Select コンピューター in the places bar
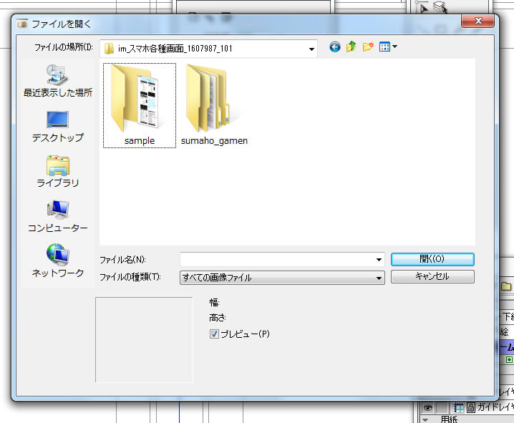Viewport: 514px width, 423px height. [58, 216]
